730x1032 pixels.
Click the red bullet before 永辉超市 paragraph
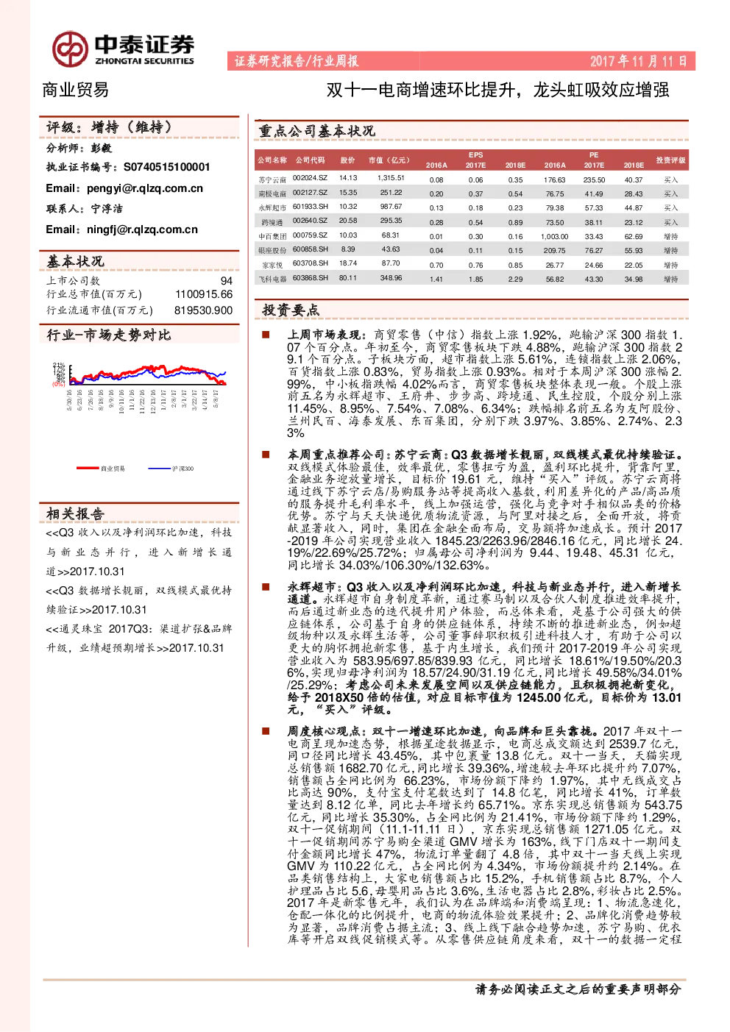266,587
